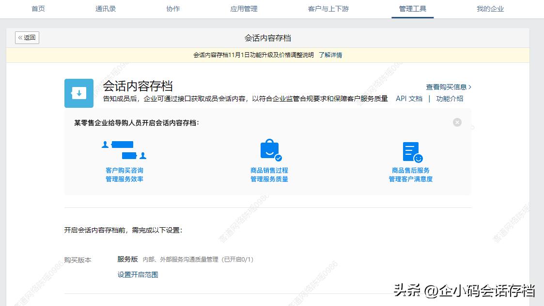Open the API 文档 documentation link

408,98
